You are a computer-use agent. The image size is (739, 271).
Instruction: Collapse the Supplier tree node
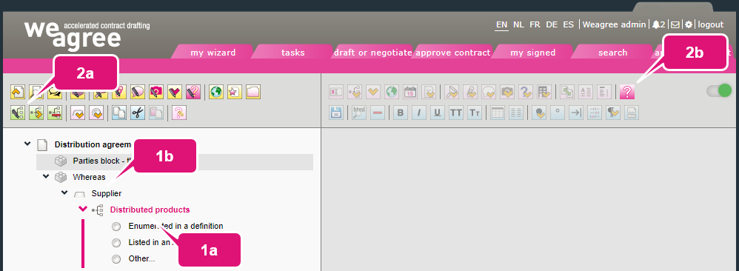tap(64, 193)
